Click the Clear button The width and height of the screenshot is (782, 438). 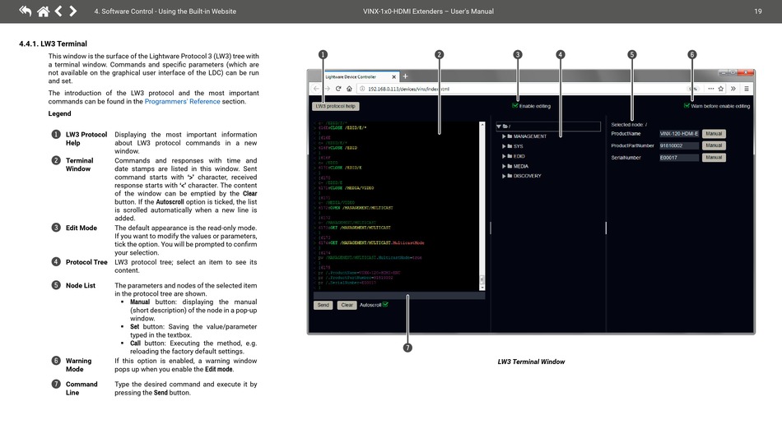(347, 305)
